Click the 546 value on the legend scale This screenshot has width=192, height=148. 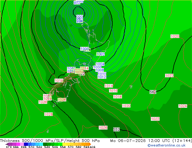click(x=55, y=147)
